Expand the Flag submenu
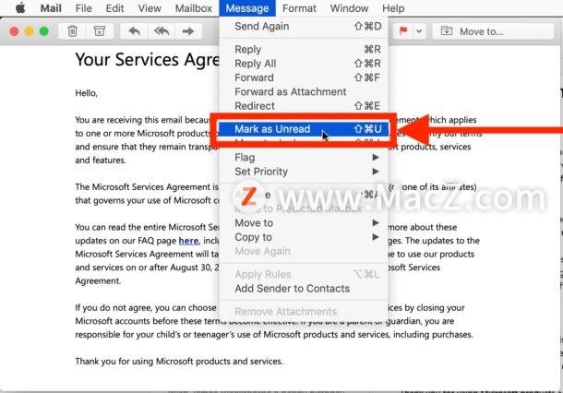The height and width of the screenshot is (393, 563). click(304, 157)
